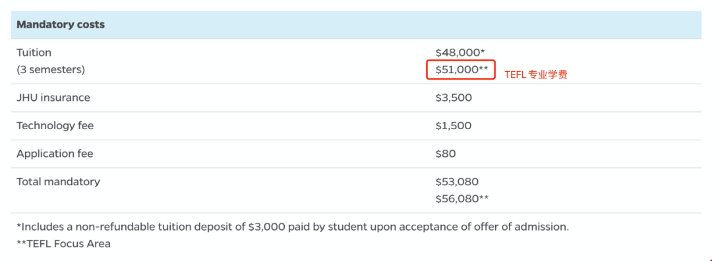
Task: Click the (3 semesters) text
Action: [51, 71]
